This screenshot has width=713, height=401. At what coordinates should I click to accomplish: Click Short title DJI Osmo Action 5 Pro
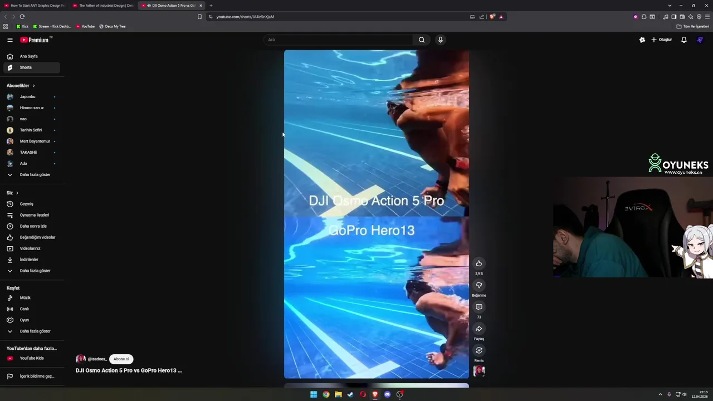pyautogui.click(x=129, y=370)
